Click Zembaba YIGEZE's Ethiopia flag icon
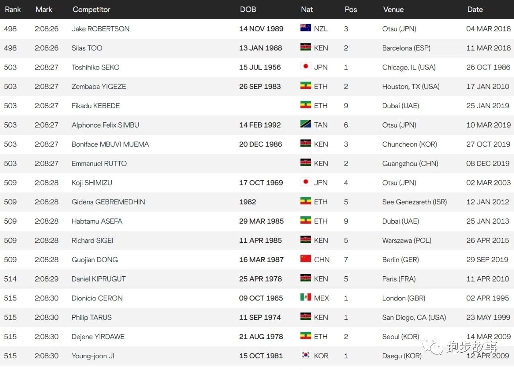The height and width of the screenshot is (370, 514). [x=306, y=86]
